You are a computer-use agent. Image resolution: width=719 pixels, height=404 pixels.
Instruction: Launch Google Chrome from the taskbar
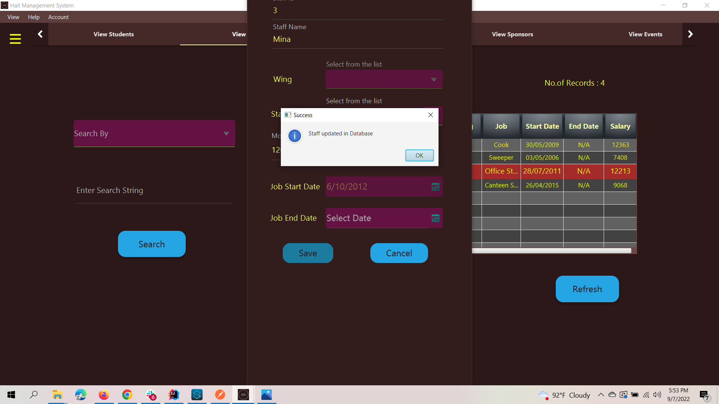click(127, 395)
